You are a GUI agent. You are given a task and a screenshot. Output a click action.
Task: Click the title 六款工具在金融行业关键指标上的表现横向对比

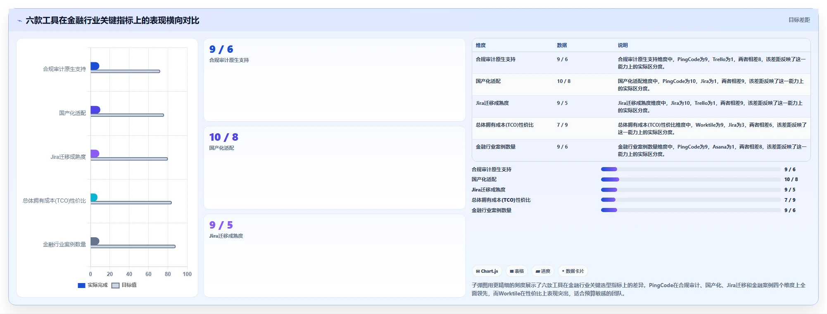[112, 21]
